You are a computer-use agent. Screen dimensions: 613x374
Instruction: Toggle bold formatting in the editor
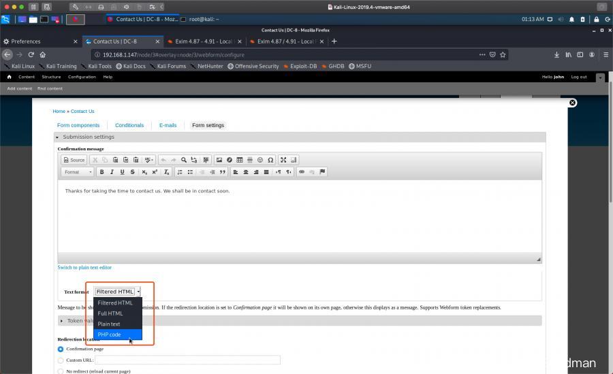pos(102,172)
